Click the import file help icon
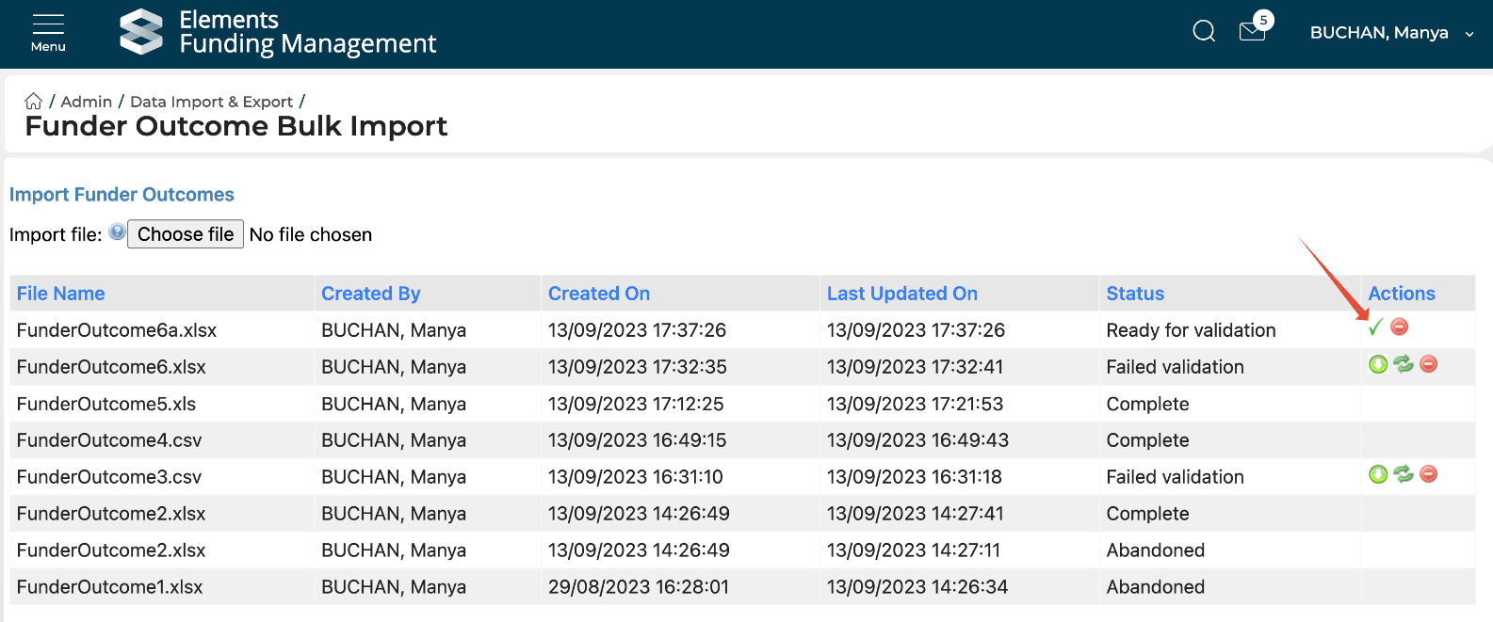1493x622 pixels. tap(117, 232)
